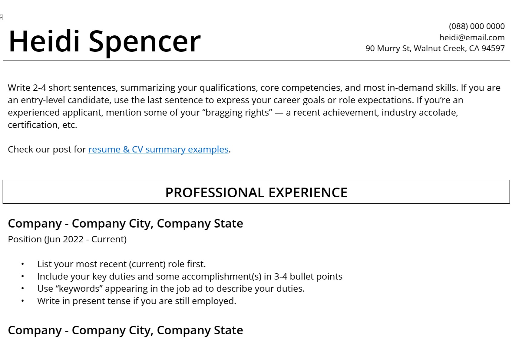Open the resume & CV summary examples link
This screenshot has width=512, height=341.
tap(158, 149)
